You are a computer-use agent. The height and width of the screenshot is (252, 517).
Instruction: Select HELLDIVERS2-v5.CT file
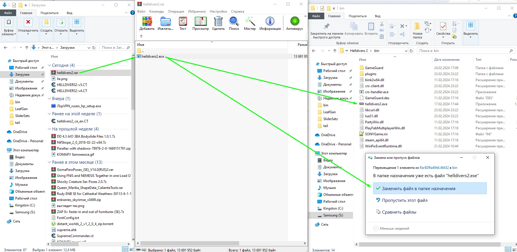pos(72,85)
